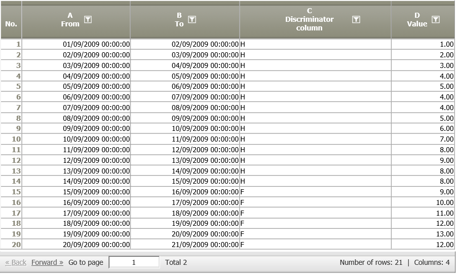This screenshot has height=275, width=458.
Task: Open Discriminator column filter icon
Action: point(356,20)
